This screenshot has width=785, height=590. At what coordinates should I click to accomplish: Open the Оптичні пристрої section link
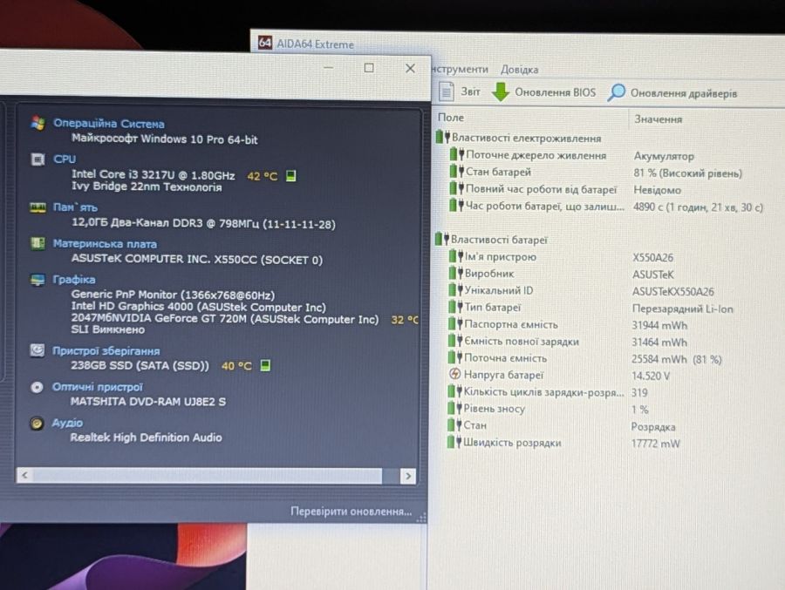coord(97,387)
